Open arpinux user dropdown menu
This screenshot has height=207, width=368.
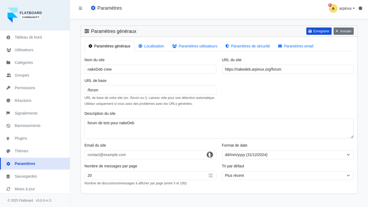pyautogui.click(x=347, y=8)
